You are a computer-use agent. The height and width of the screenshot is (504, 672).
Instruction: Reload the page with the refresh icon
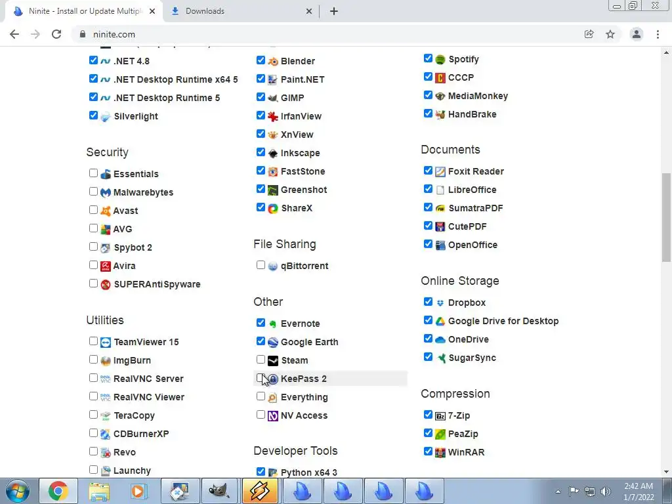[x=56, y=34]
